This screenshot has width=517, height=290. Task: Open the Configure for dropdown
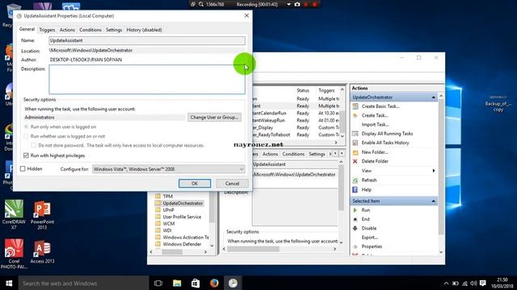(x=169, y=169)
